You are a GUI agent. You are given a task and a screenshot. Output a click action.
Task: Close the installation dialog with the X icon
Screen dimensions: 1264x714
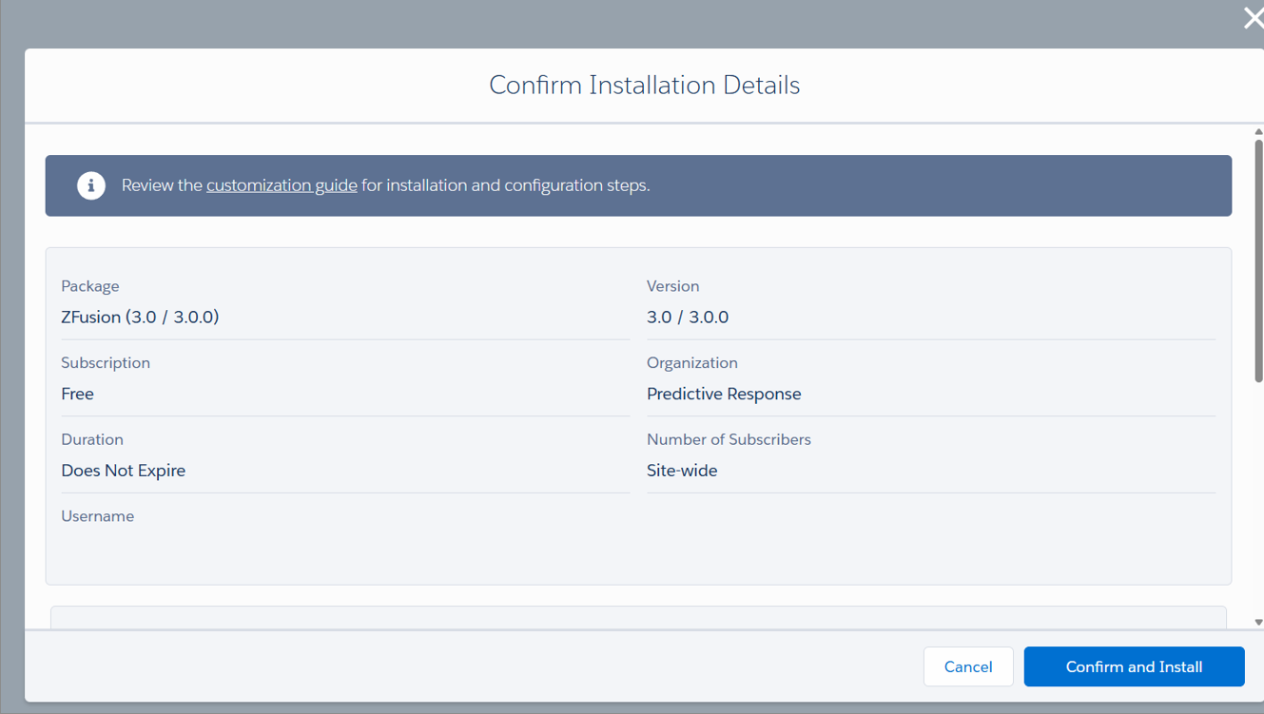point(1253,18)
